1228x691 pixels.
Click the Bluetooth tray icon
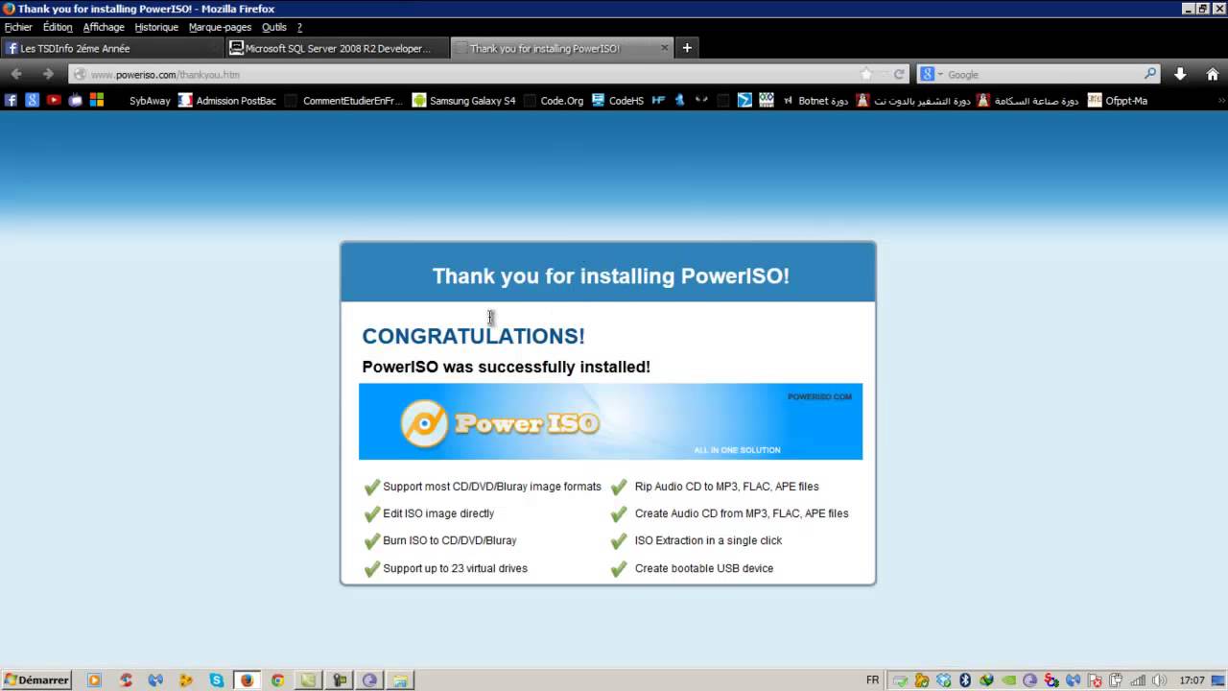click(965, 680)
